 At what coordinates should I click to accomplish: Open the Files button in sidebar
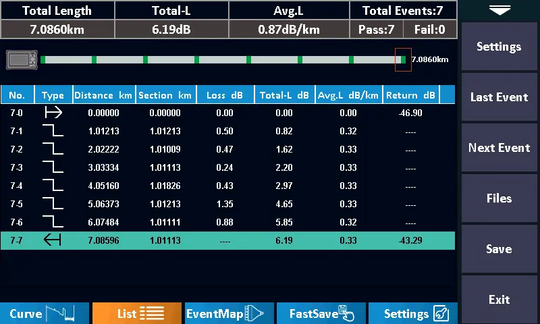click(x=499, y=198)
